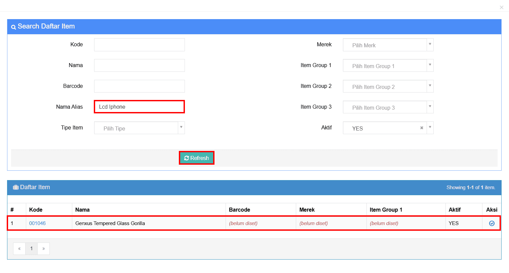Click the select item checkmark icon in Aksi column
Screen dimensions: 509x273
pos(492,223)
